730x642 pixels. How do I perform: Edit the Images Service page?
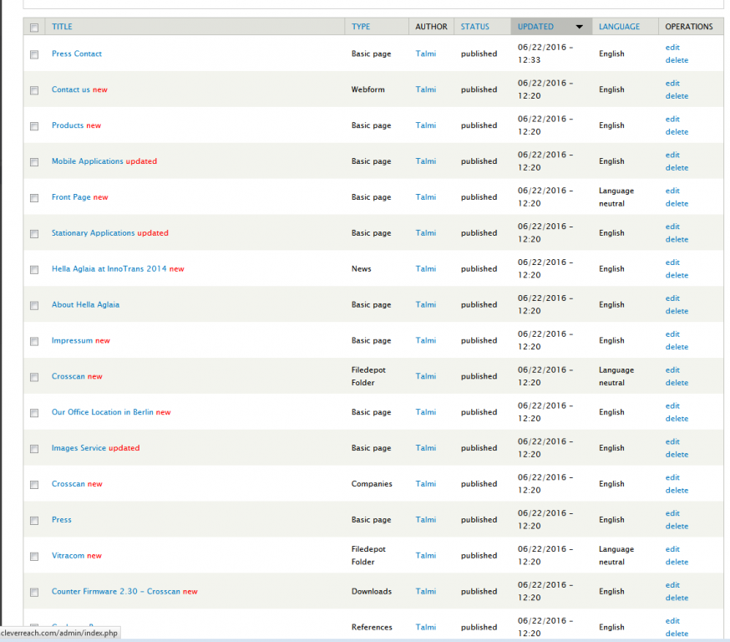pos(672,442)
